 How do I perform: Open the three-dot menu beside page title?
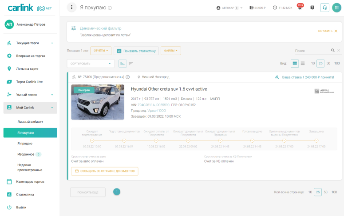click(x=71, y=8)
